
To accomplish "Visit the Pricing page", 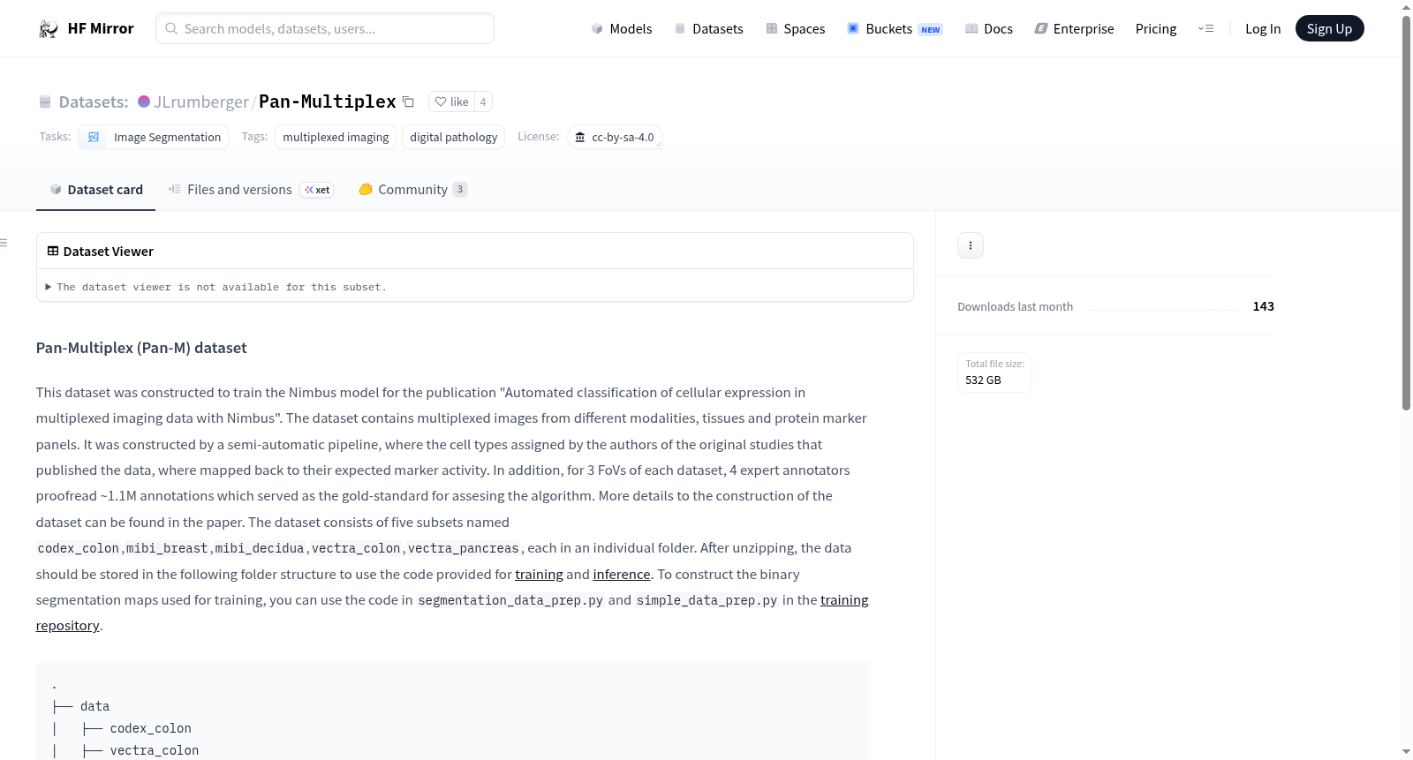I will point(1156,29).
